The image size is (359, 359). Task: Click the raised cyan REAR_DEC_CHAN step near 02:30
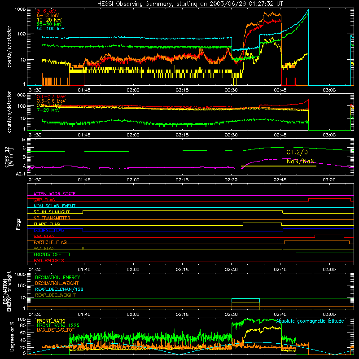(245, 299)
